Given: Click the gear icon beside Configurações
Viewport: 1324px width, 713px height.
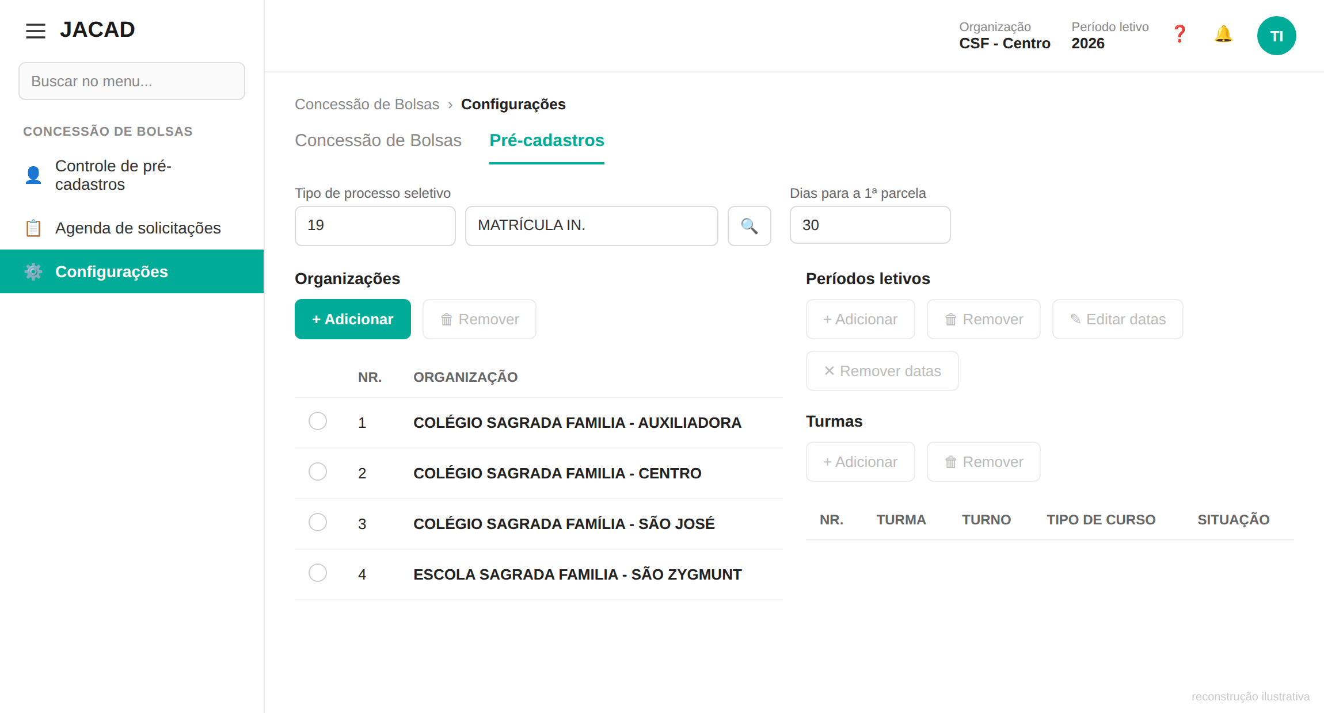Looking at the screenshot, I should point(33,271).
